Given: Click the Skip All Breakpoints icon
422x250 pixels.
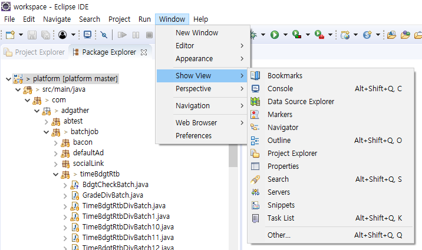Looking at the screenshot, I should pos(104,35).
